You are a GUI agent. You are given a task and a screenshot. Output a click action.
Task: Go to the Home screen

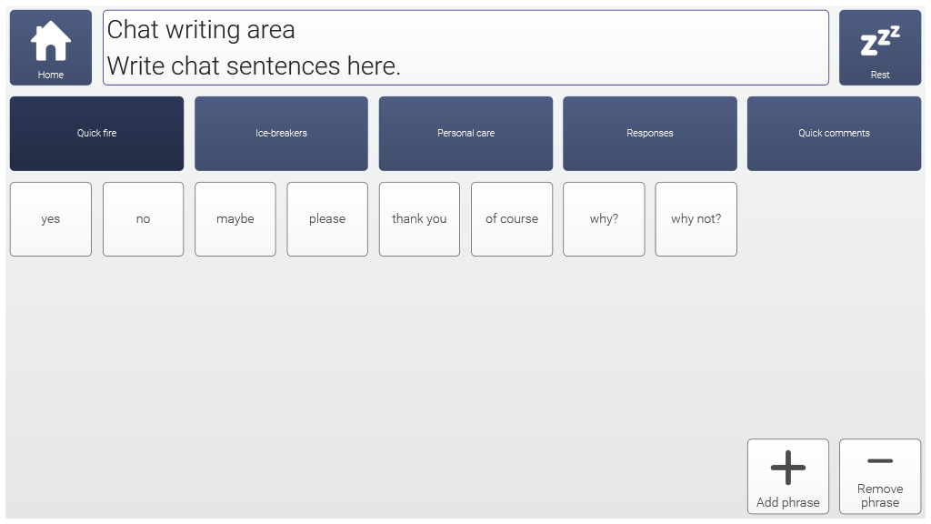pos(51,47)
